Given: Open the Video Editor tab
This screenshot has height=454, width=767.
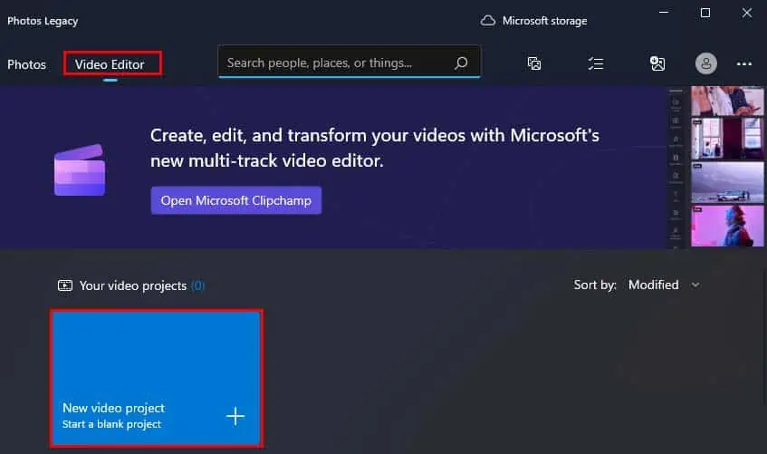Looking at the screenshot, I should (110, 64).
